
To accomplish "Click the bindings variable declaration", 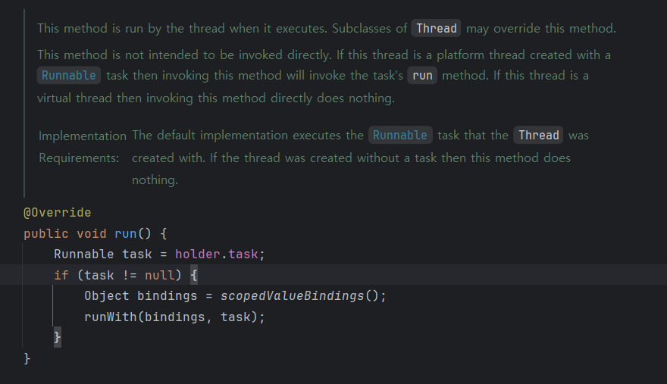I will click(x=168, y=296).
